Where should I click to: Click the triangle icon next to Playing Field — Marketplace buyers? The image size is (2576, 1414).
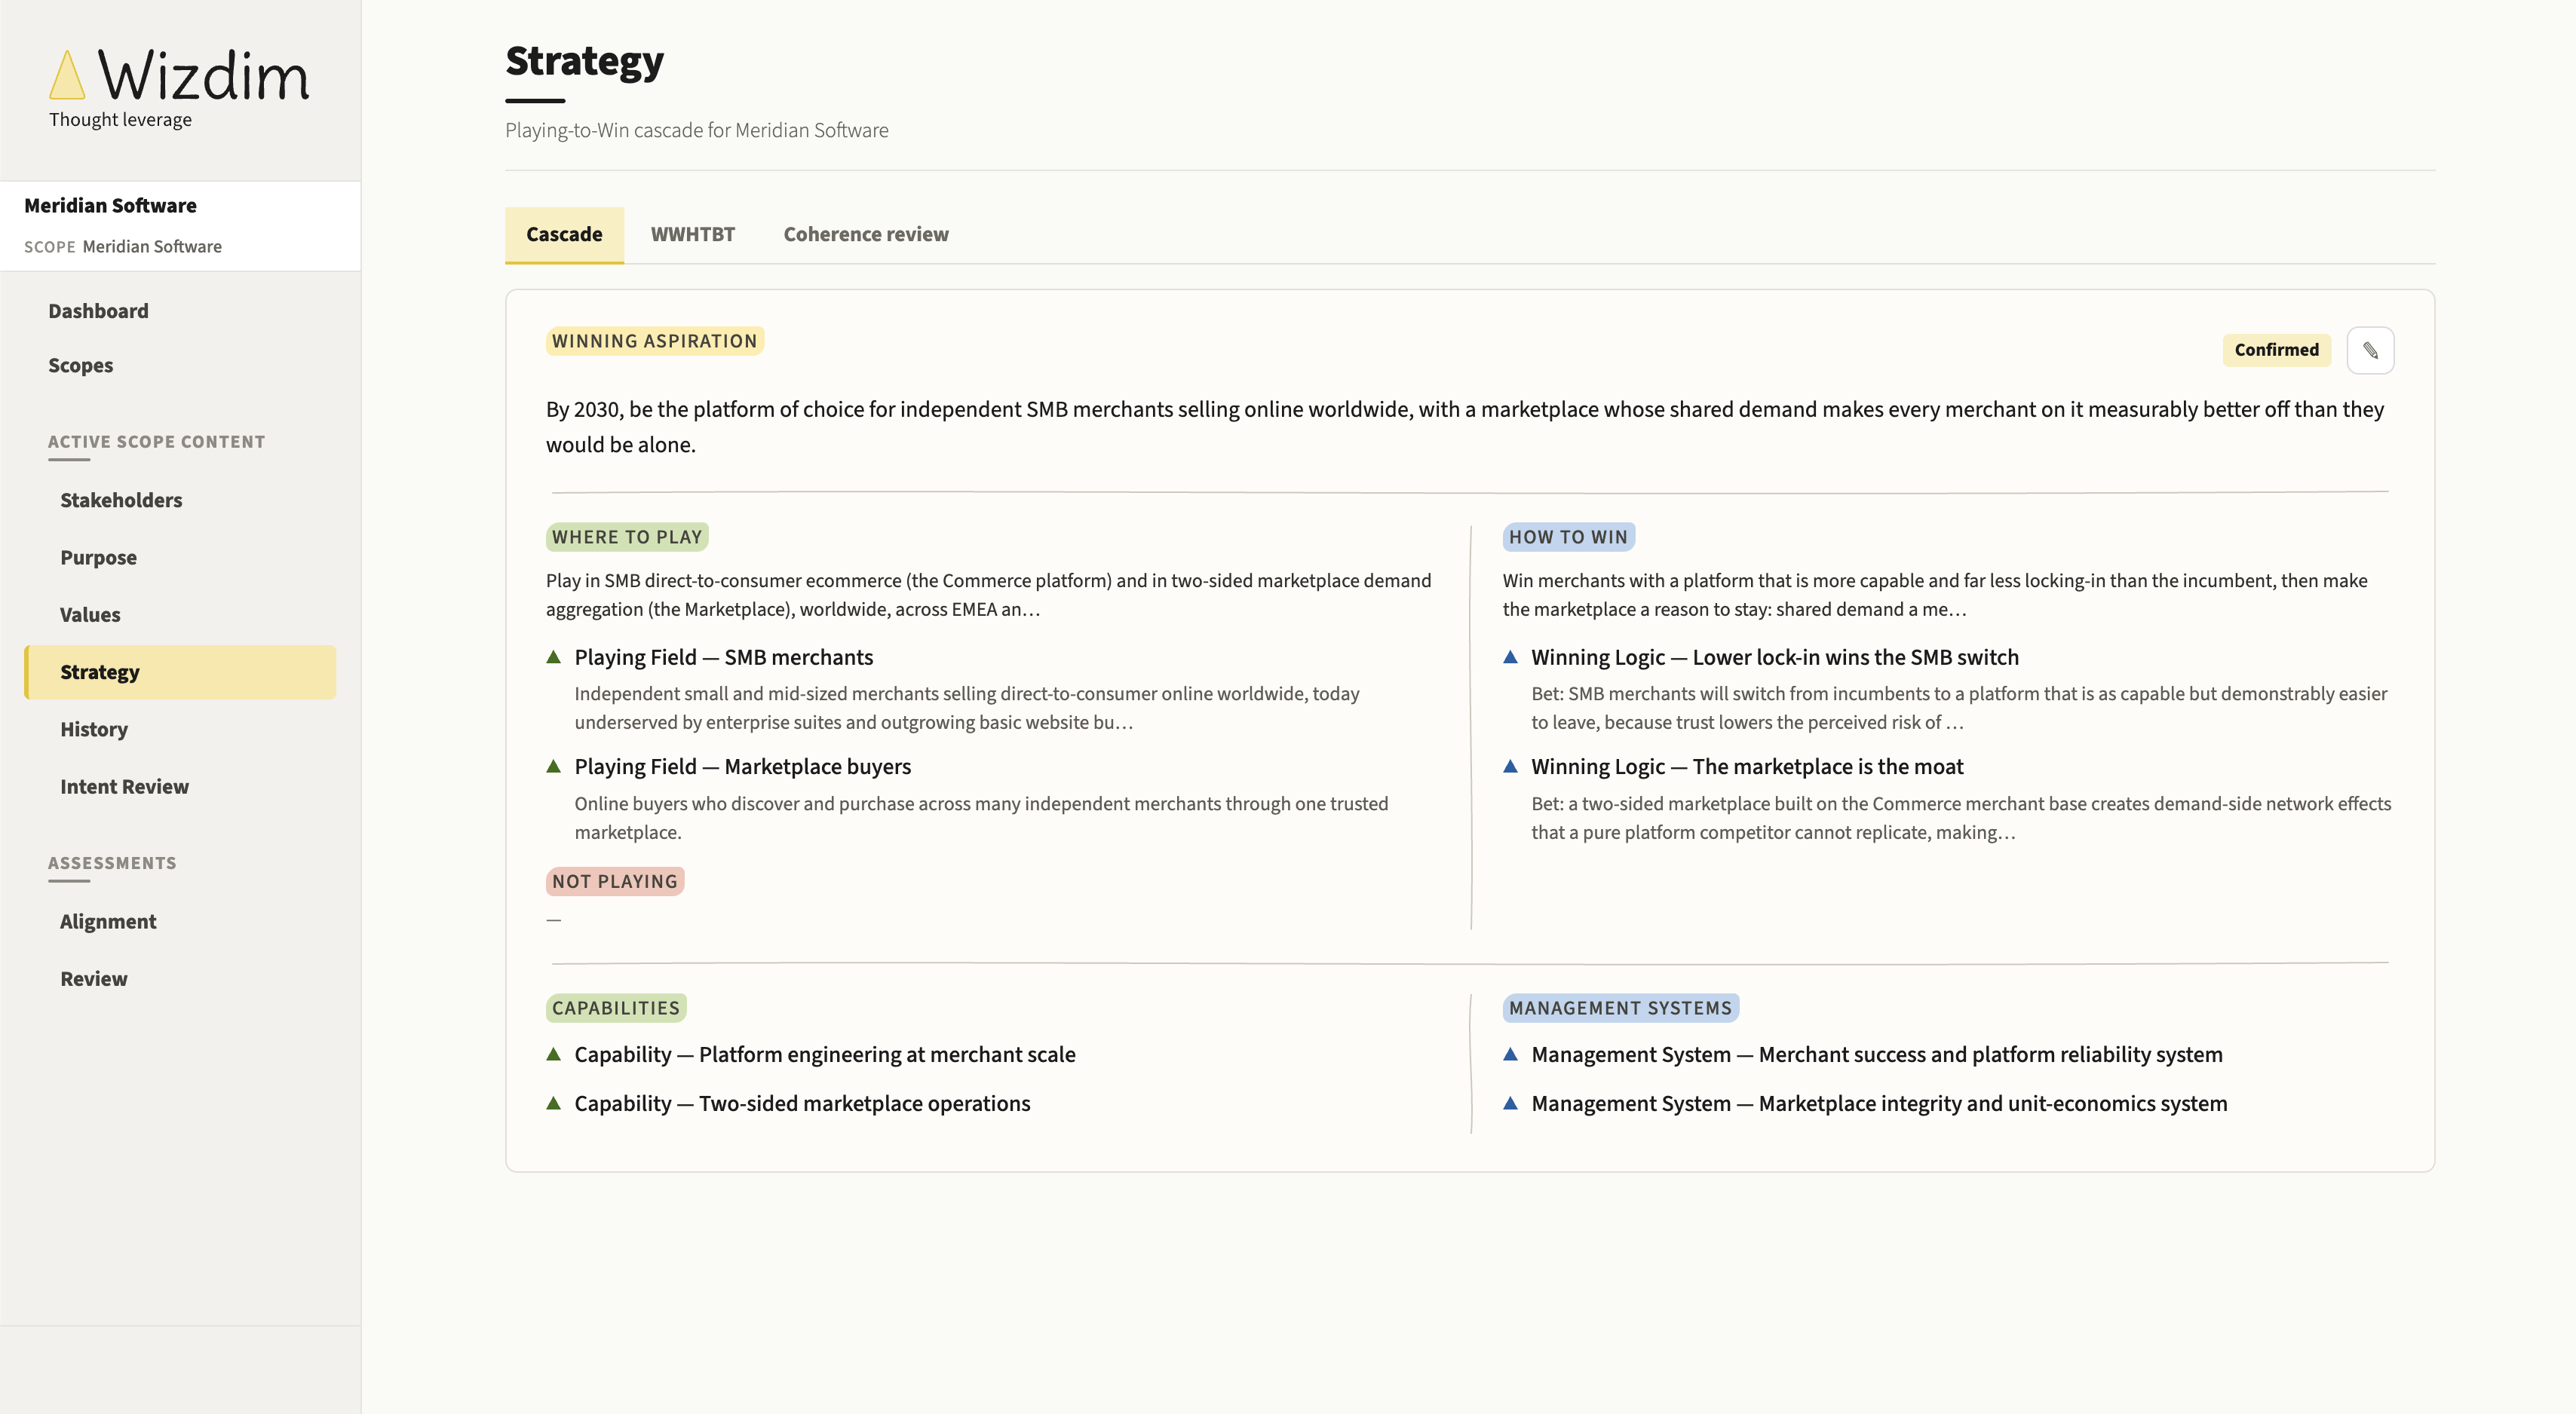coord(553,767)
